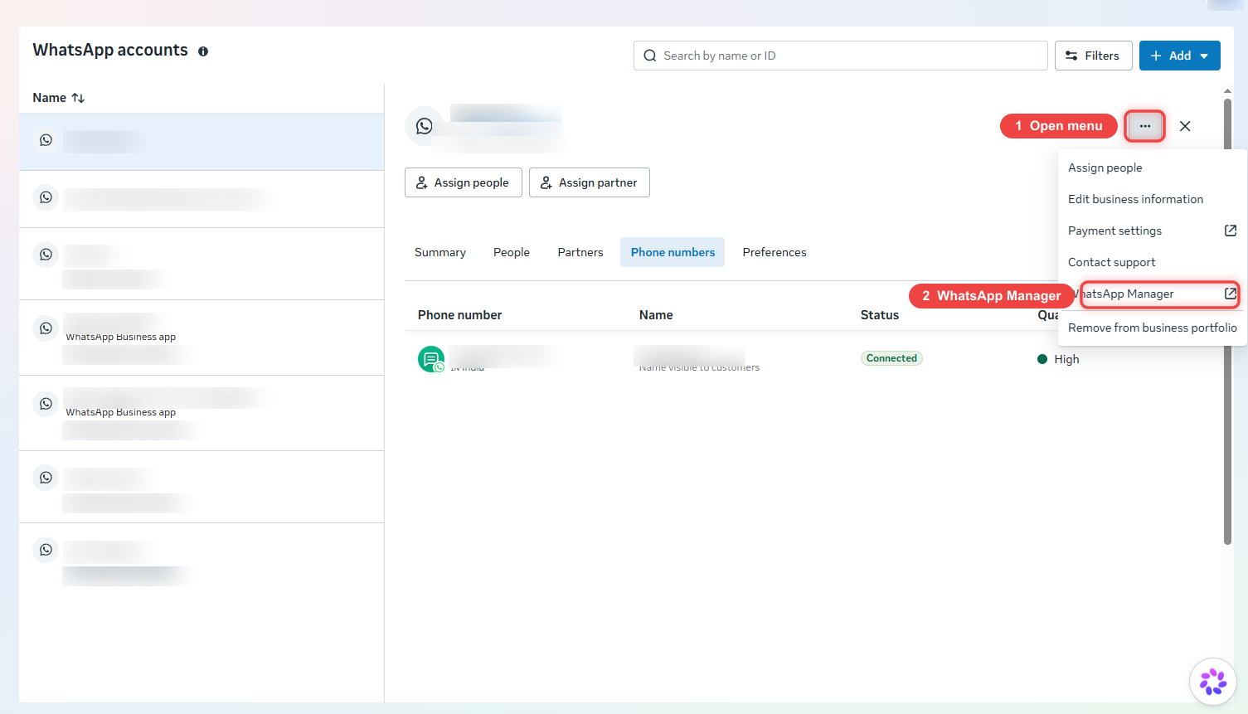The image size is (1248, 714).
Task: Click the external link icon beside Payment settings
Action: click(1231, 231)
